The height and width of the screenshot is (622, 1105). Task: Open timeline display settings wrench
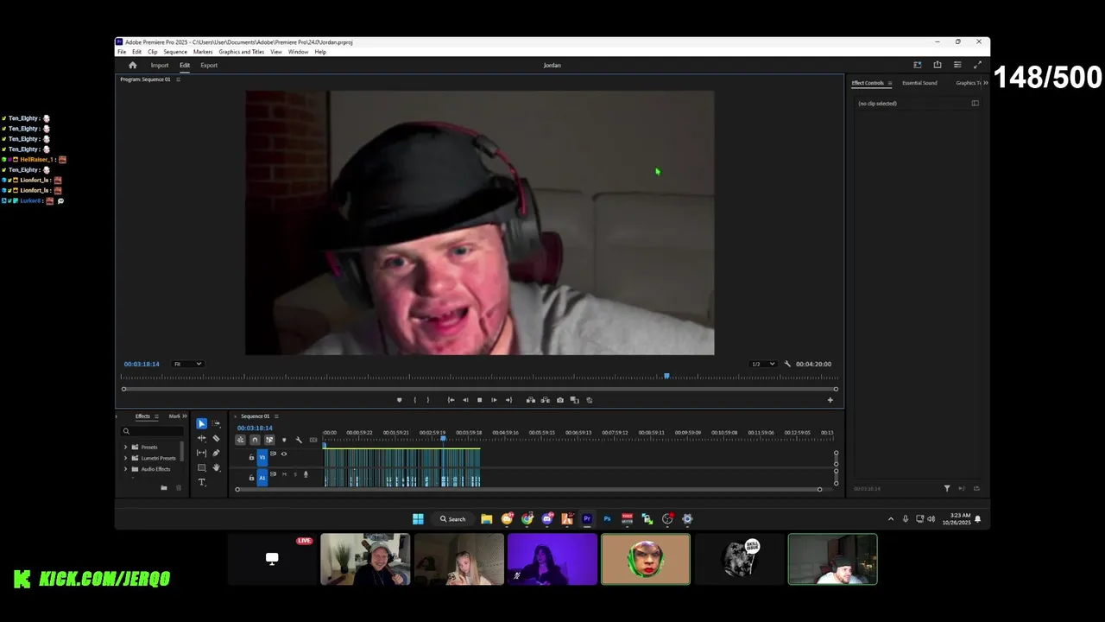(299, 440)
